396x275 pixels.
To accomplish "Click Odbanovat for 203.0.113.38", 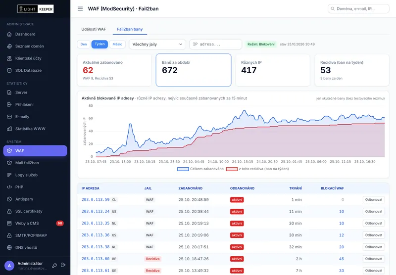I will tap(374, 247).
